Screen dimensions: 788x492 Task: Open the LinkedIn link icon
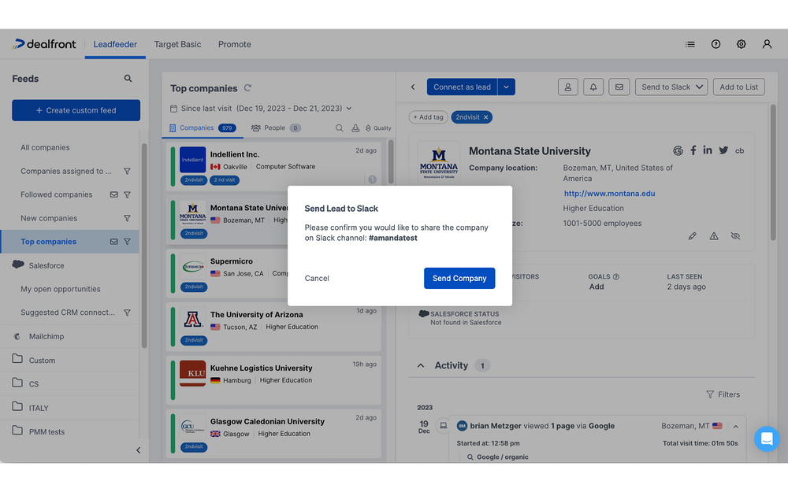(x=708, y=150)
